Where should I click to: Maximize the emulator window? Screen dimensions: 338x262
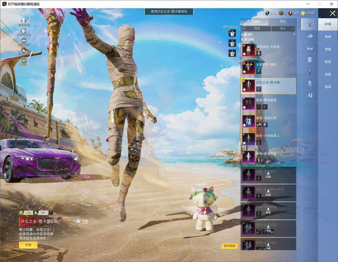tap(320, 4)
